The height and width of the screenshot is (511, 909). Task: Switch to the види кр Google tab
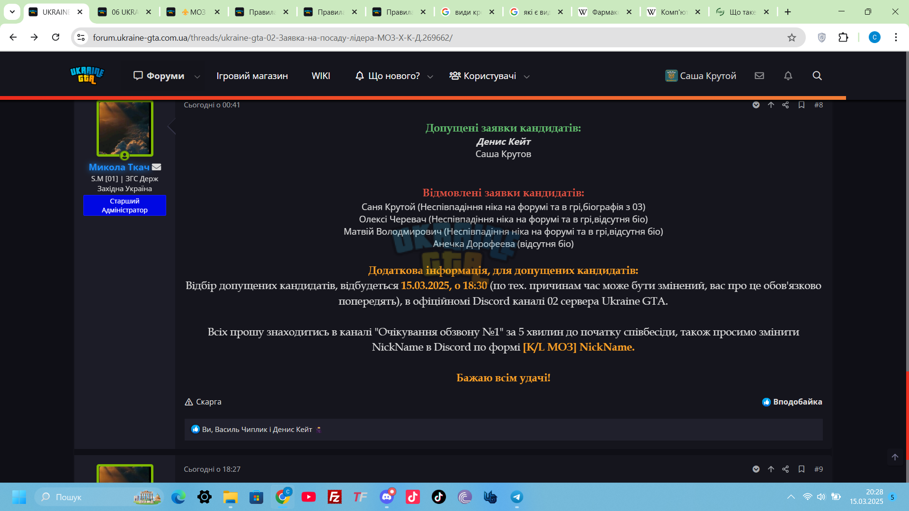pyautogui.click(x=467, y=12)
